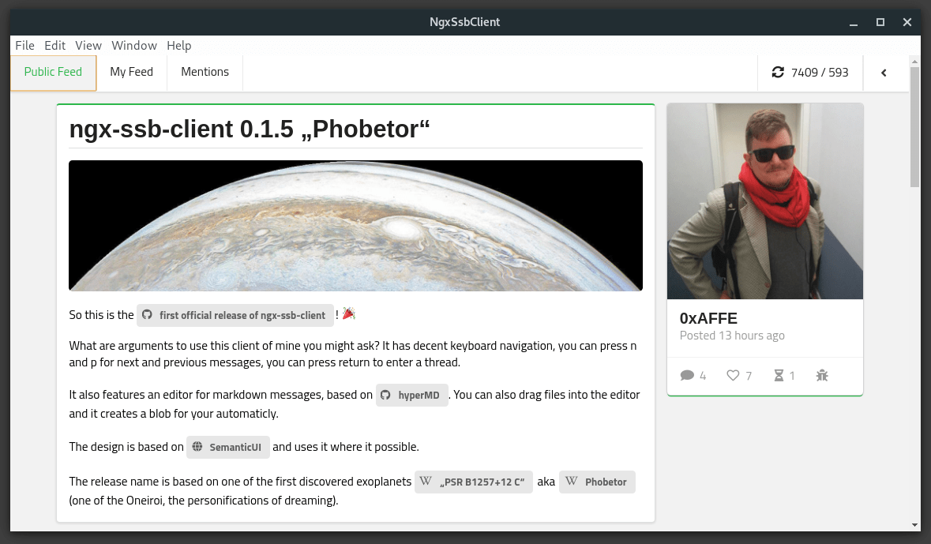The height and width of the screenshot is (544, 931).
Task: Collapse sidebar with the left chevron
Action: point(884,73)
